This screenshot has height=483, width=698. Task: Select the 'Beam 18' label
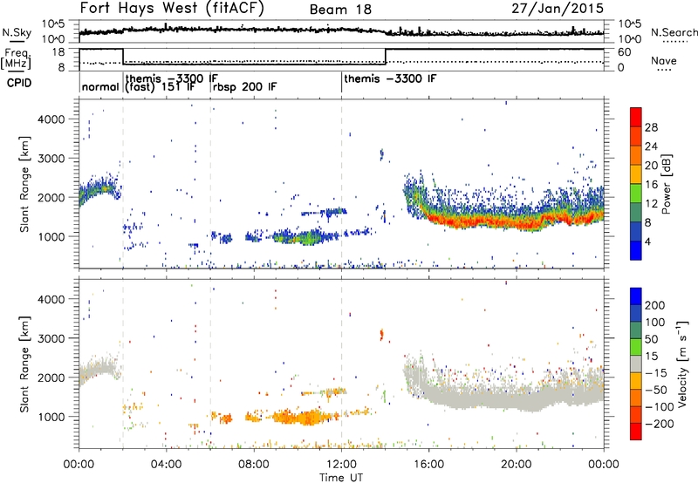tap(340, 10)
